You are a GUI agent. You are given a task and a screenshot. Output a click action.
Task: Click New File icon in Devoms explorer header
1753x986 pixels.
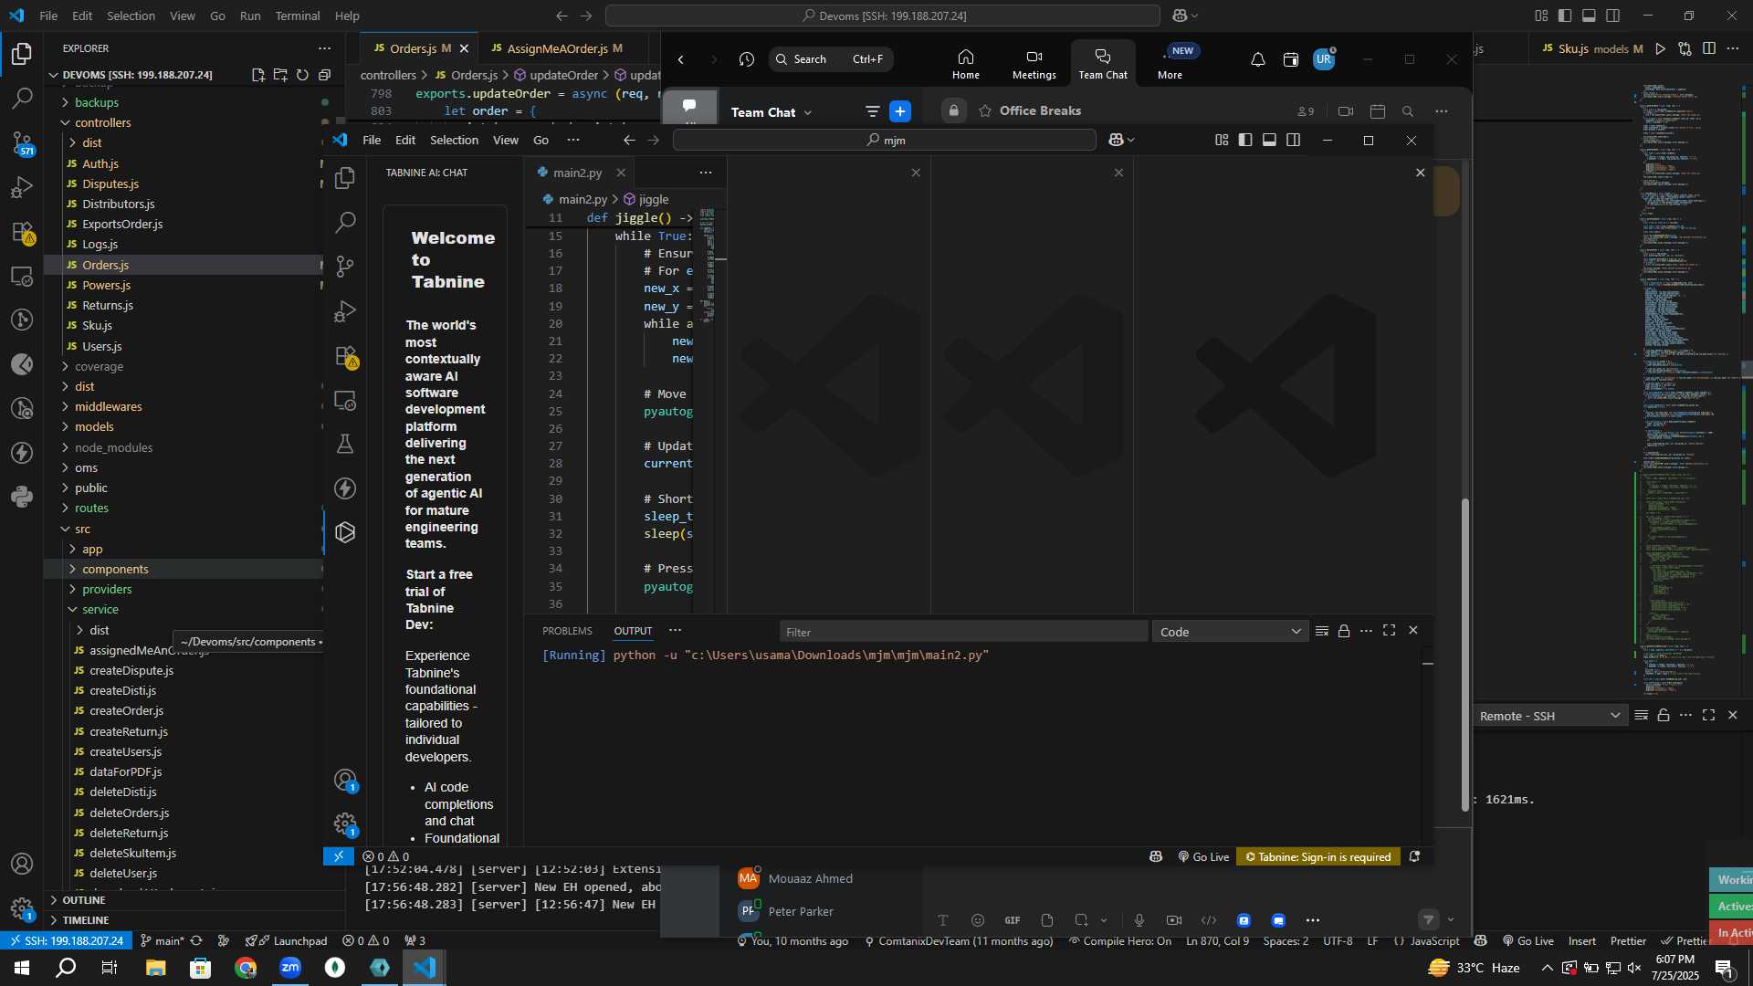(x=258, y=75)
